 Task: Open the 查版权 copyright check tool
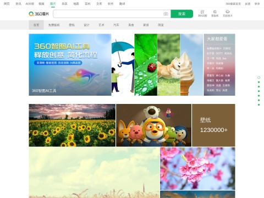pos(215,14)
